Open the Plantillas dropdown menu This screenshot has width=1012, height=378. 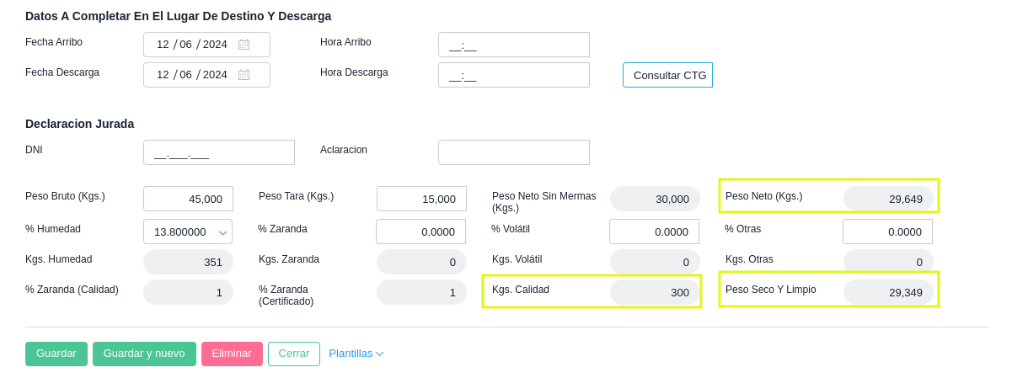coord(356,354)
